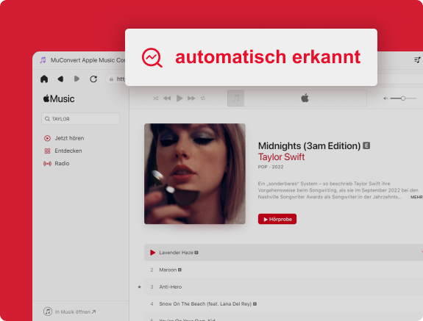Image resolution: width=423 pixels, height=321 pixels.
Task: Open Jetzt hören in the sidebar
Action: tap(64, 138)
